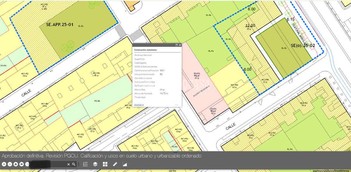The height and width of the screenshot is (172, 351).
Task: Click the 'Superficie' row label
Action: [140, 59]
